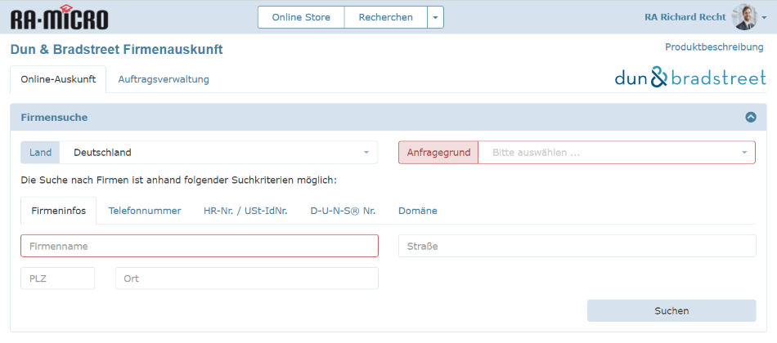Select the Firmeninfos search tab
Viewport: 777px width, 343px height.
click(x=58, y=211)
